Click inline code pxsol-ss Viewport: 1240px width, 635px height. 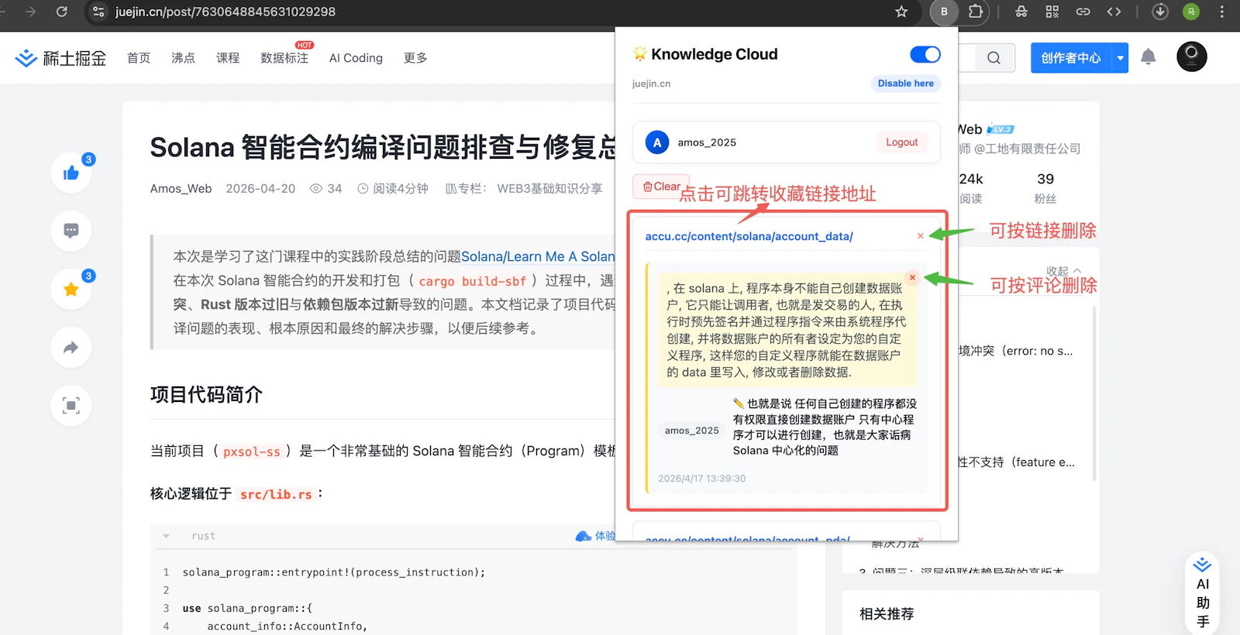[x=252, y=451]
